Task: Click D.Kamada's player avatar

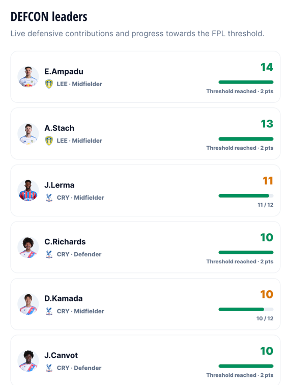Action: [28, 304]
